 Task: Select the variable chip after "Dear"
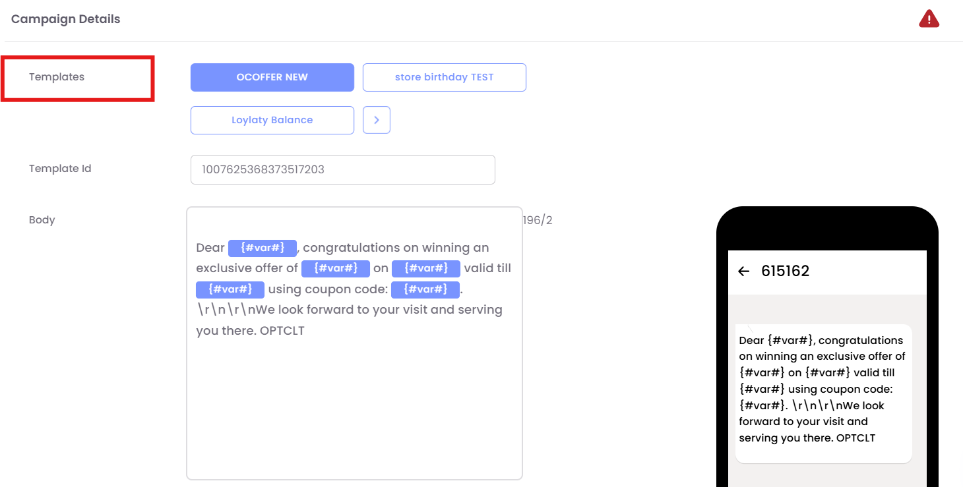[x=263, y=248]
